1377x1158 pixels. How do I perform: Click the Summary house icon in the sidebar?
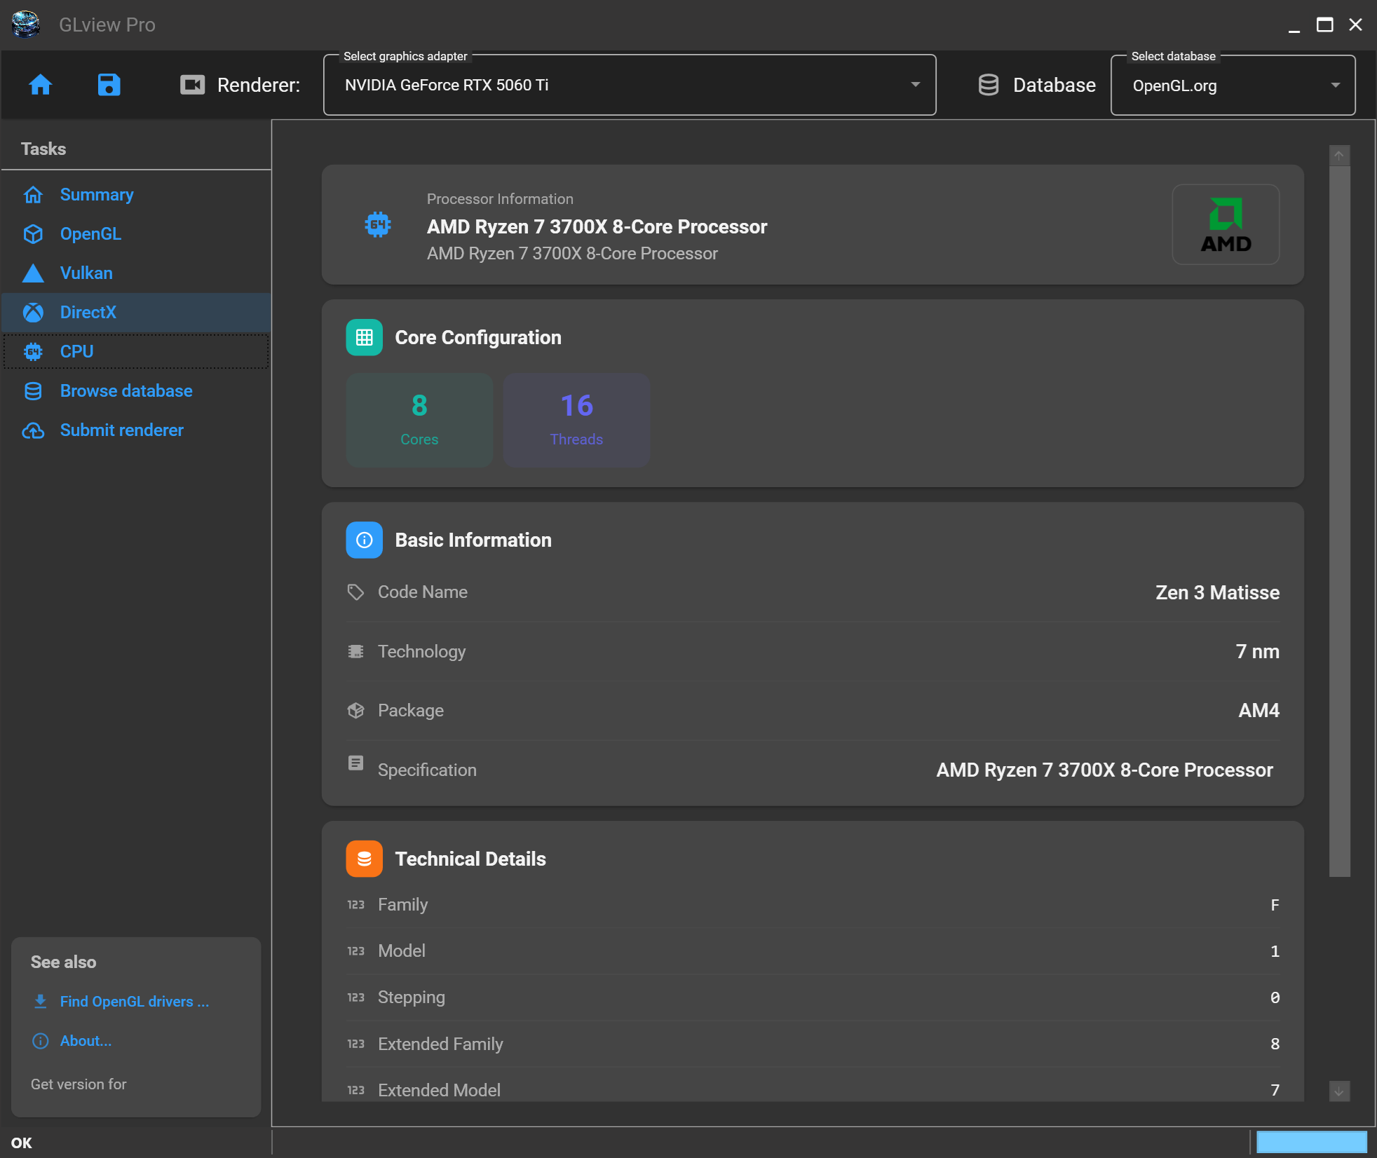[33, 194]
